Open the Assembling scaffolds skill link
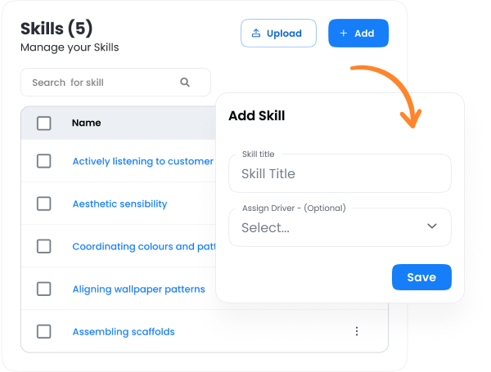 pos(123,332)
